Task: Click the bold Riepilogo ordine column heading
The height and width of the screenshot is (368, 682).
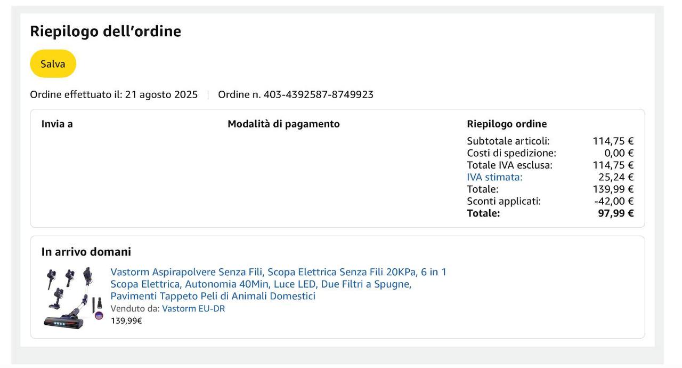Action: pos(507,124)
